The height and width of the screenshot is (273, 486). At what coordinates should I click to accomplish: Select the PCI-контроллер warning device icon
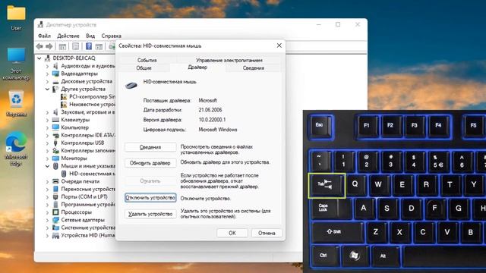tap(64, 96)
